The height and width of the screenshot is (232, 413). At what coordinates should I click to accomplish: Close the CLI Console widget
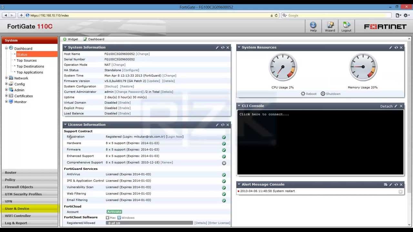coord(401,106)
